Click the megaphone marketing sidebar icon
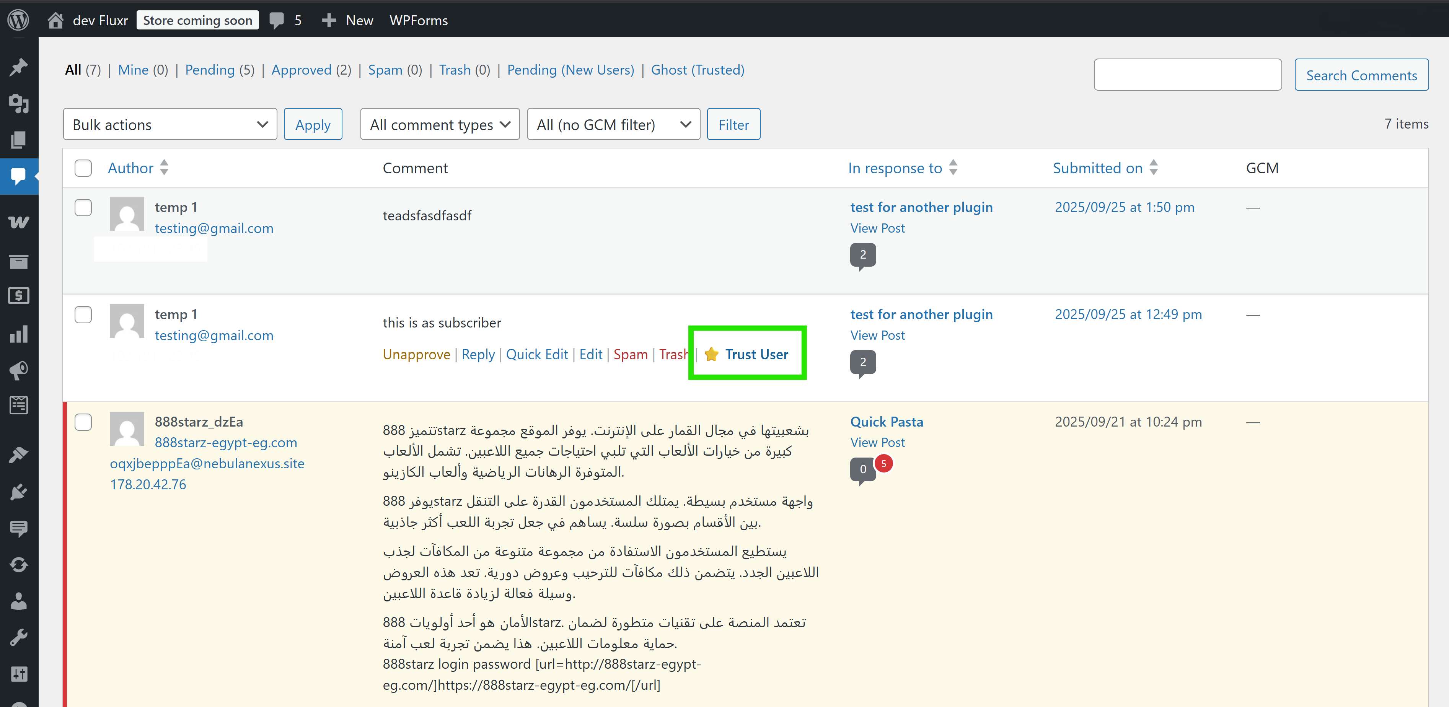 point(19,371)
